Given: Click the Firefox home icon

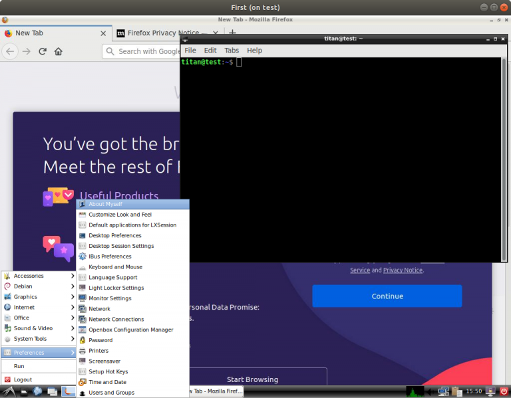Looking at the screenshot, I should point(59,51).
